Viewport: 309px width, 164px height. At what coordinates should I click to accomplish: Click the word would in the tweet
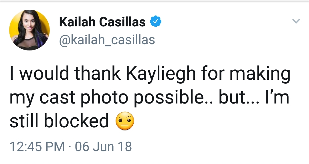pyautogui.click(x=44, y=73)
